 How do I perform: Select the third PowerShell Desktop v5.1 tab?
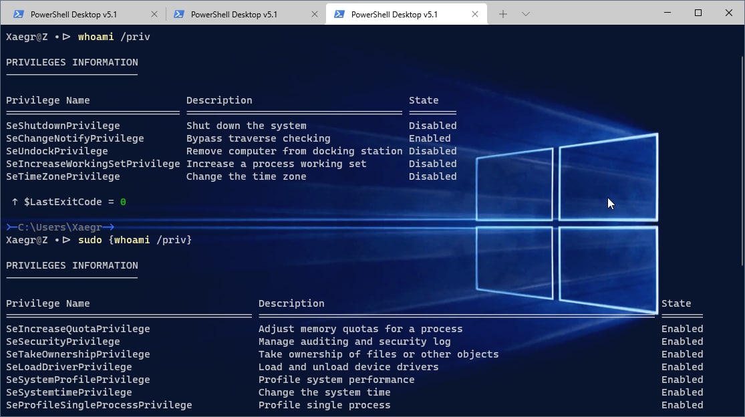(406, 14)
